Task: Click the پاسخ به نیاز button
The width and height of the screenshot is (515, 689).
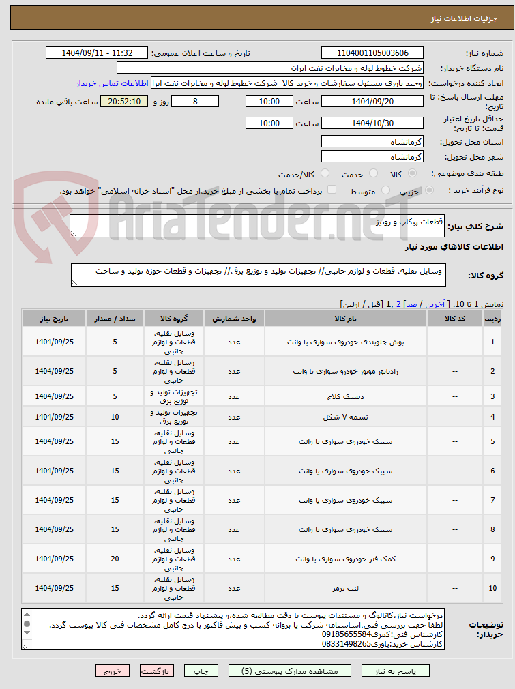Action: [396, 671]
